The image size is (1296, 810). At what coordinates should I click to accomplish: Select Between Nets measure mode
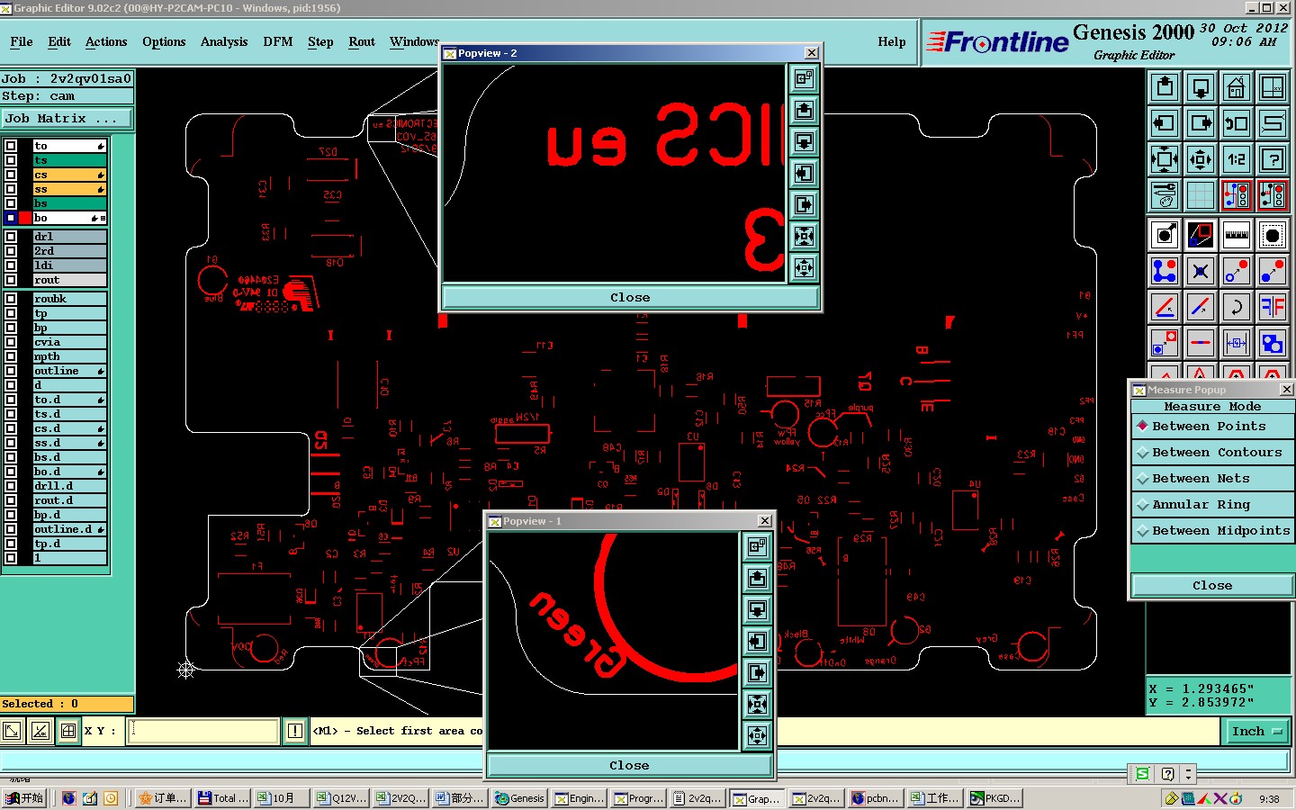pos(1212,478)
